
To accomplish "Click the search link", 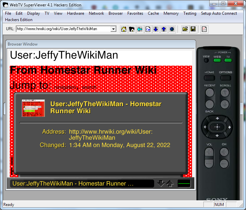I will [89, 87].
